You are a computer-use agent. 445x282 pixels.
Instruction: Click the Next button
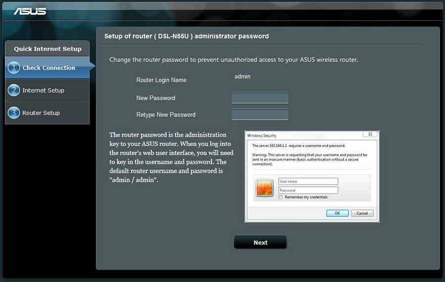[260, 242]
